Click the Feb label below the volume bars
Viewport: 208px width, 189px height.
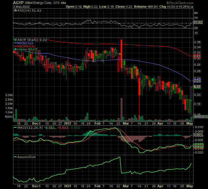click(x=97, y=123)
